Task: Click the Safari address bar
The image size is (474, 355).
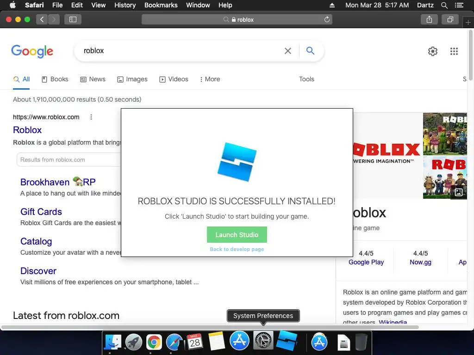Action: 237,19
